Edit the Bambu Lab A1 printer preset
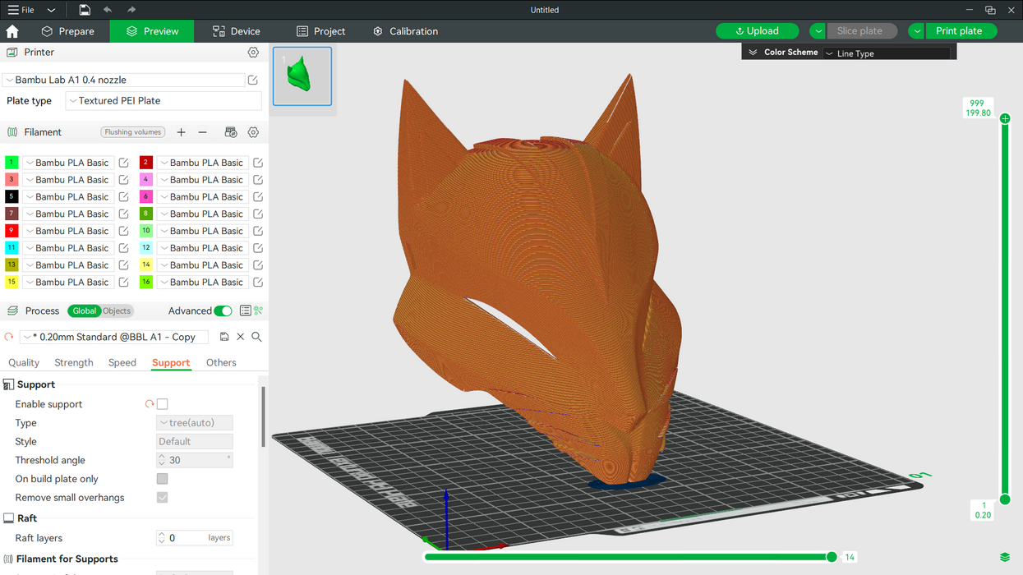 point(253,80)
